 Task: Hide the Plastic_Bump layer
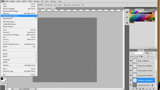click(131, 66)
